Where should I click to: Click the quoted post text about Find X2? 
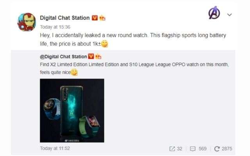pos(134,69)
